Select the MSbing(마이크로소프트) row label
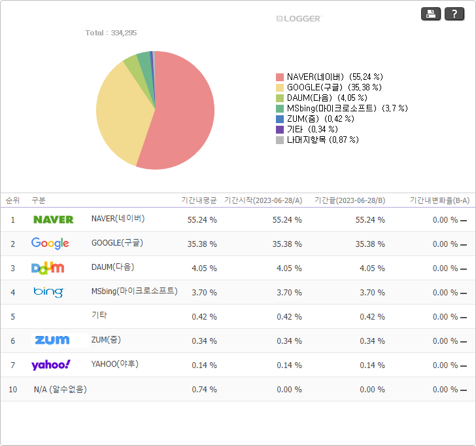This screenshot has width=476, height=446. click(135, 291)
